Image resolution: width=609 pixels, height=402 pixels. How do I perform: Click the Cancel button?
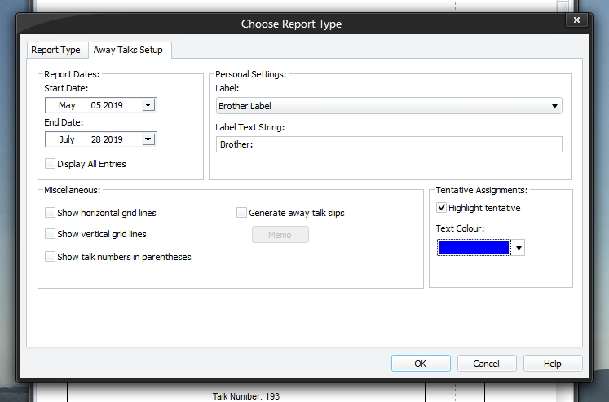click(487, 364)
